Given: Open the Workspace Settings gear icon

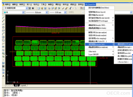Looking at the screenshot, I should pyautogui.click(x=30, y=8).
